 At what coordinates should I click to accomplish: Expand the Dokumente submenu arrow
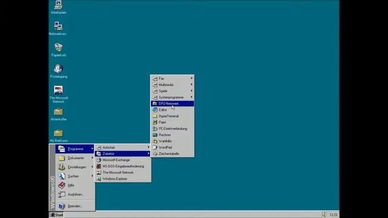click(92, 158)
